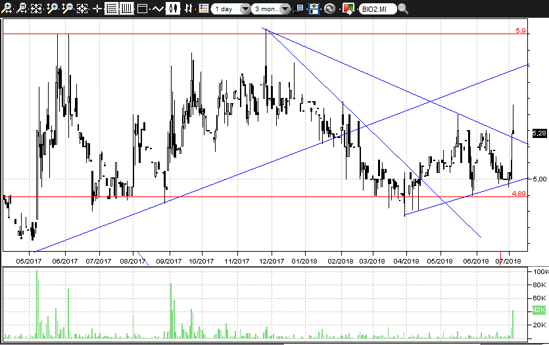Image resolution: width=549 pixels, height=345 pixels.
Task: Select candlestick chart style
Action: [x=172, y=9]
